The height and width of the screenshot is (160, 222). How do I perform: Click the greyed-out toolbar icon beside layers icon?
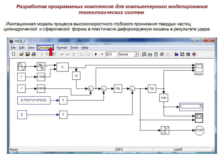(168, 54)
